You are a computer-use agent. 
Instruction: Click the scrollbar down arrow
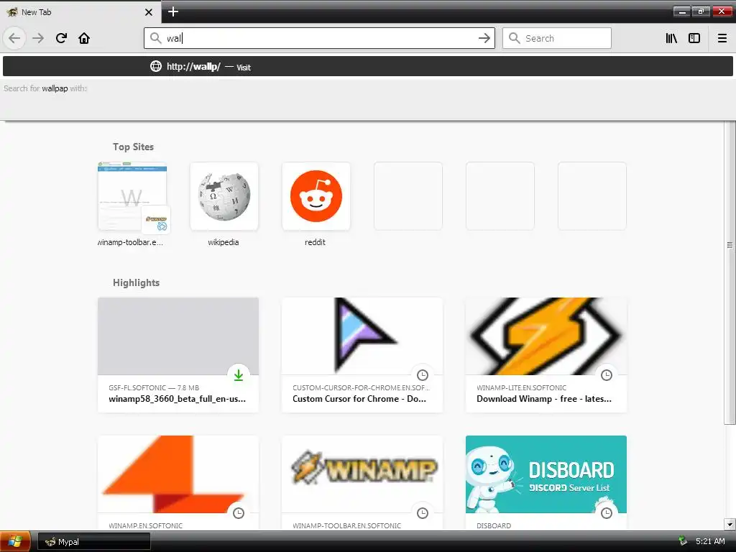tap(730, 524)
